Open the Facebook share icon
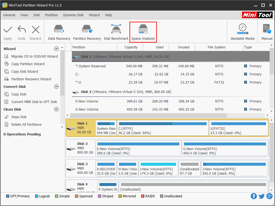Viewport: 275px width, 206px height. point(254,196)
